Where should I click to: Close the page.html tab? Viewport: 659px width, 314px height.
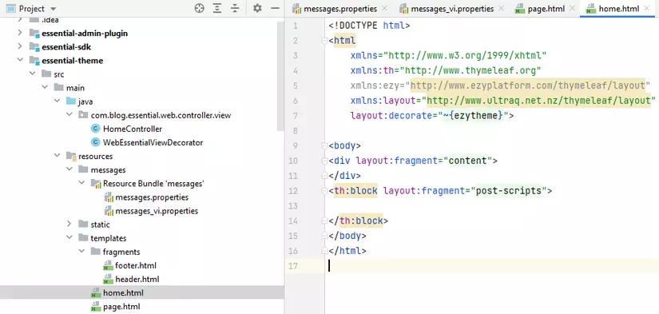coord(572,9)
